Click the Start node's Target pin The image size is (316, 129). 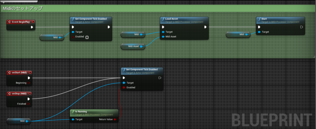tap(259, 32)
